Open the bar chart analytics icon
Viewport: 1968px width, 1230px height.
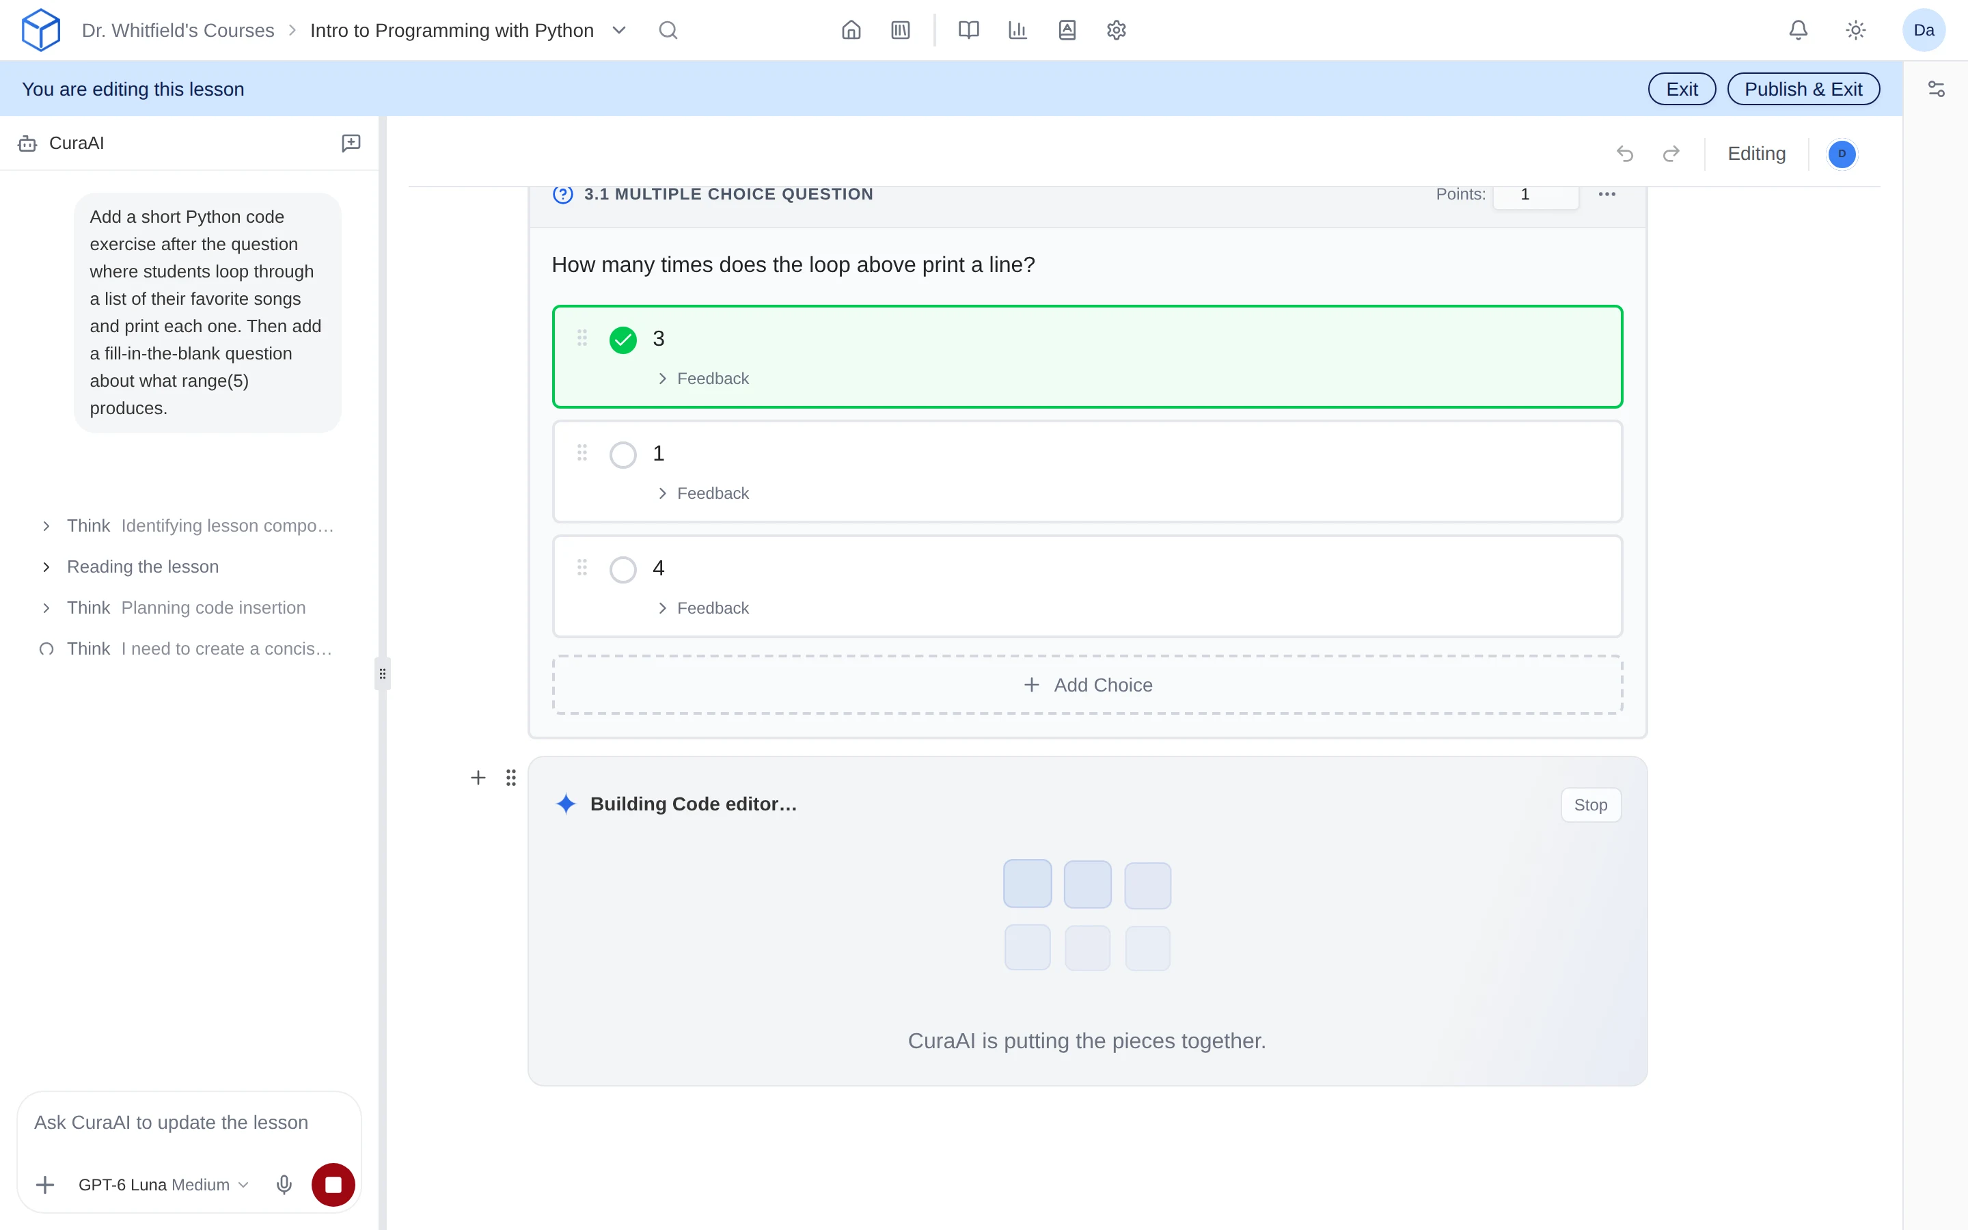click(x=1017, y=30)
